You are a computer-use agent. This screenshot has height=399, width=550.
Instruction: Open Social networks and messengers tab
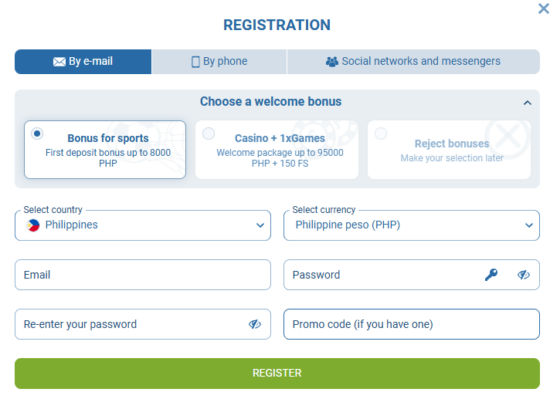click(413, 62)
